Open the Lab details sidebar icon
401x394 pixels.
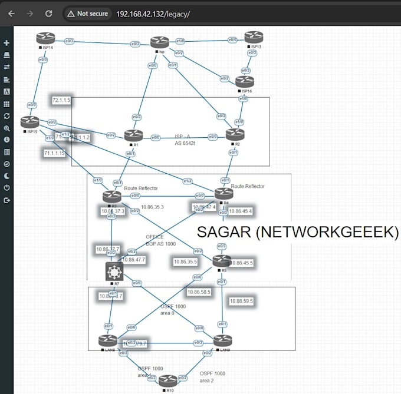[6, 152]
